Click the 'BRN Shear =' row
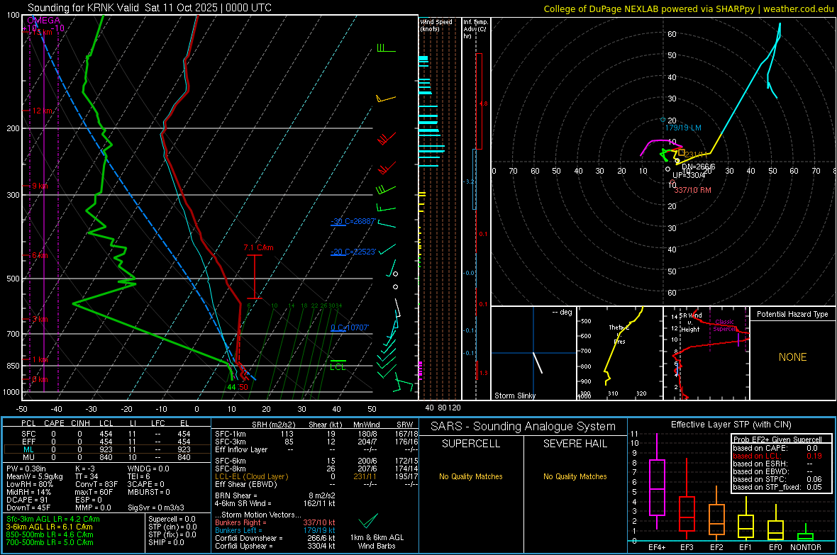837x555 pixels. (275, 495)
